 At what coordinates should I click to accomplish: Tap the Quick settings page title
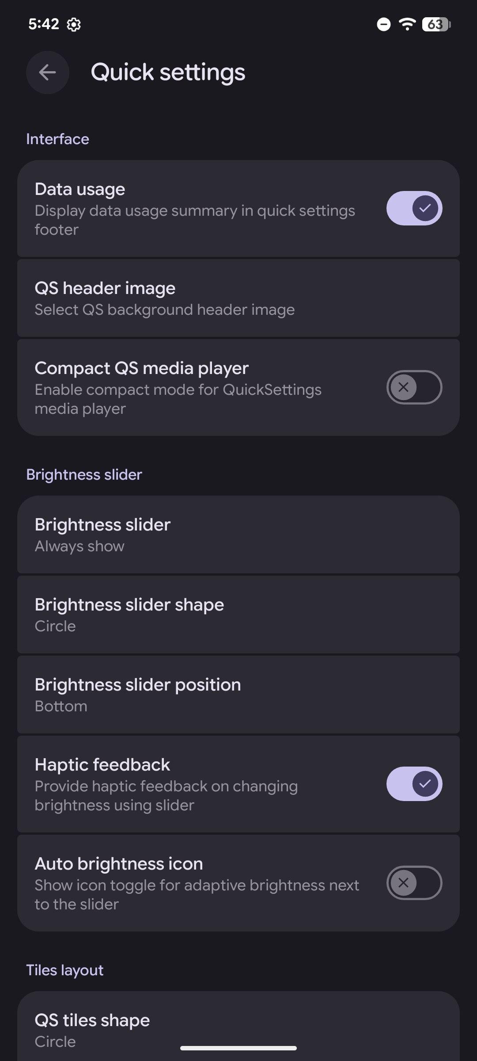point(168,73)
